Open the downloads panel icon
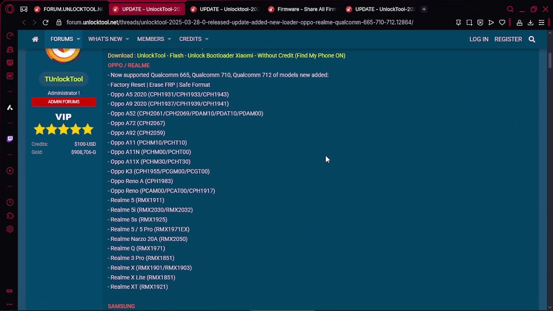This screenshot has width=553, height=311. click(531, 22)
